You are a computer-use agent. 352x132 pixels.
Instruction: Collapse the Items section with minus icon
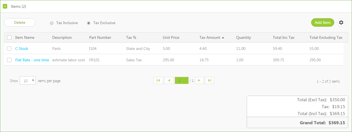[x=5, y=6]
